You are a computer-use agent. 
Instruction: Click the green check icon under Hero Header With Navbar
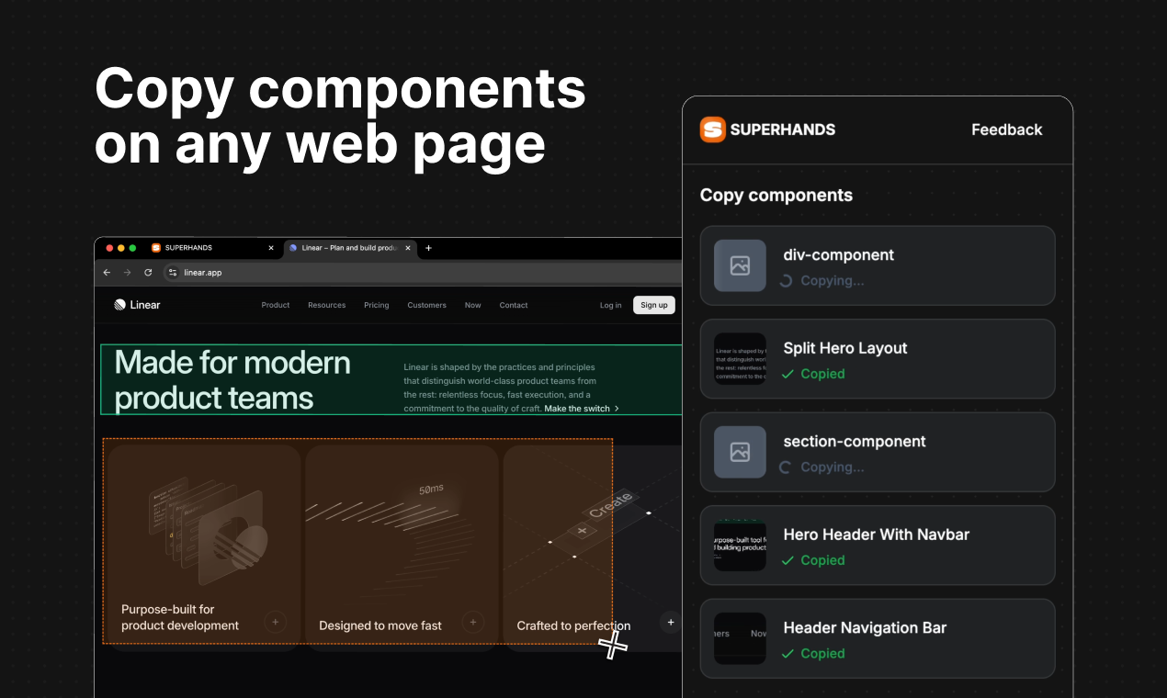point(787,560)
